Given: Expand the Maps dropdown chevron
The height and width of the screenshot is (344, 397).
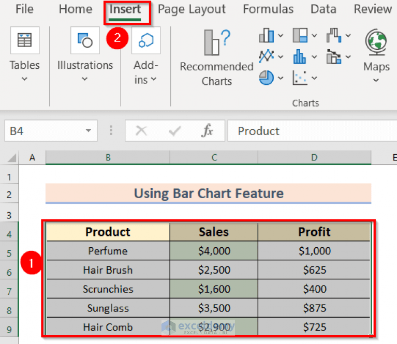Looking at the screenshot, I should pyautogui.click(x=376, y=81).
